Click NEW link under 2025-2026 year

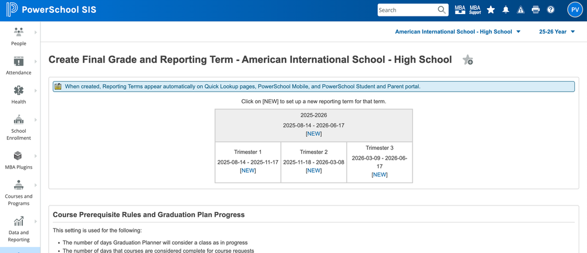point(314,134)
